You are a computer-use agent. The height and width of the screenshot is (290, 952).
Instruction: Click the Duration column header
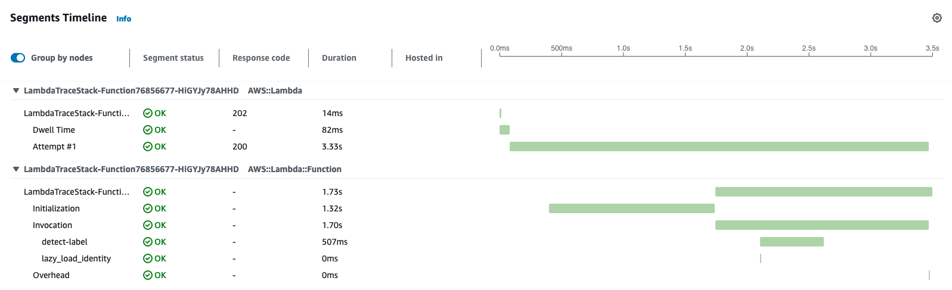click(339, 58)
